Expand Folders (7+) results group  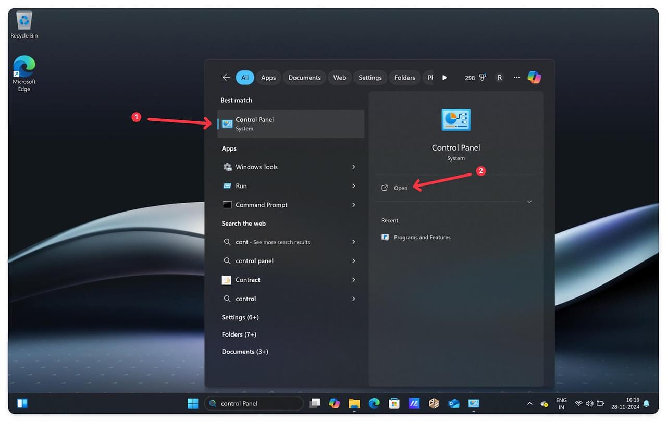click(x=239, y=334)
